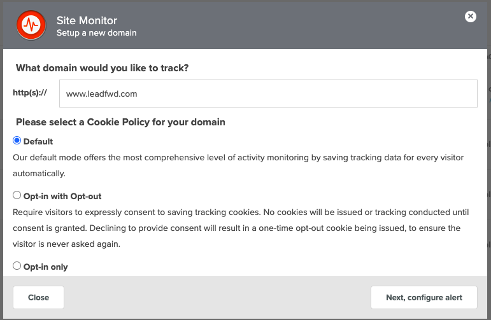
Task: Click Next, configure alert button
Action: [424, 298]
